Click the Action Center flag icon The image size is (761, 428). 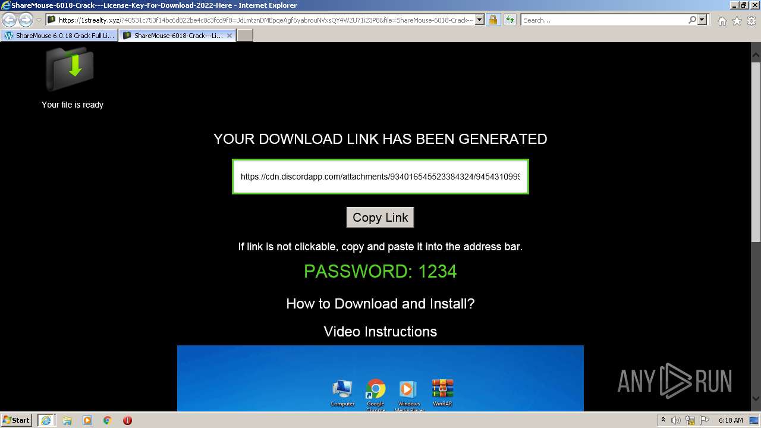coord(705,420)
